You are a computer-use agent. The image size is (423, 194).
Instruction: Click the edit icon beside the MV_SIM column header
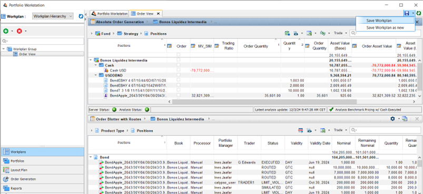coord(193,46)
